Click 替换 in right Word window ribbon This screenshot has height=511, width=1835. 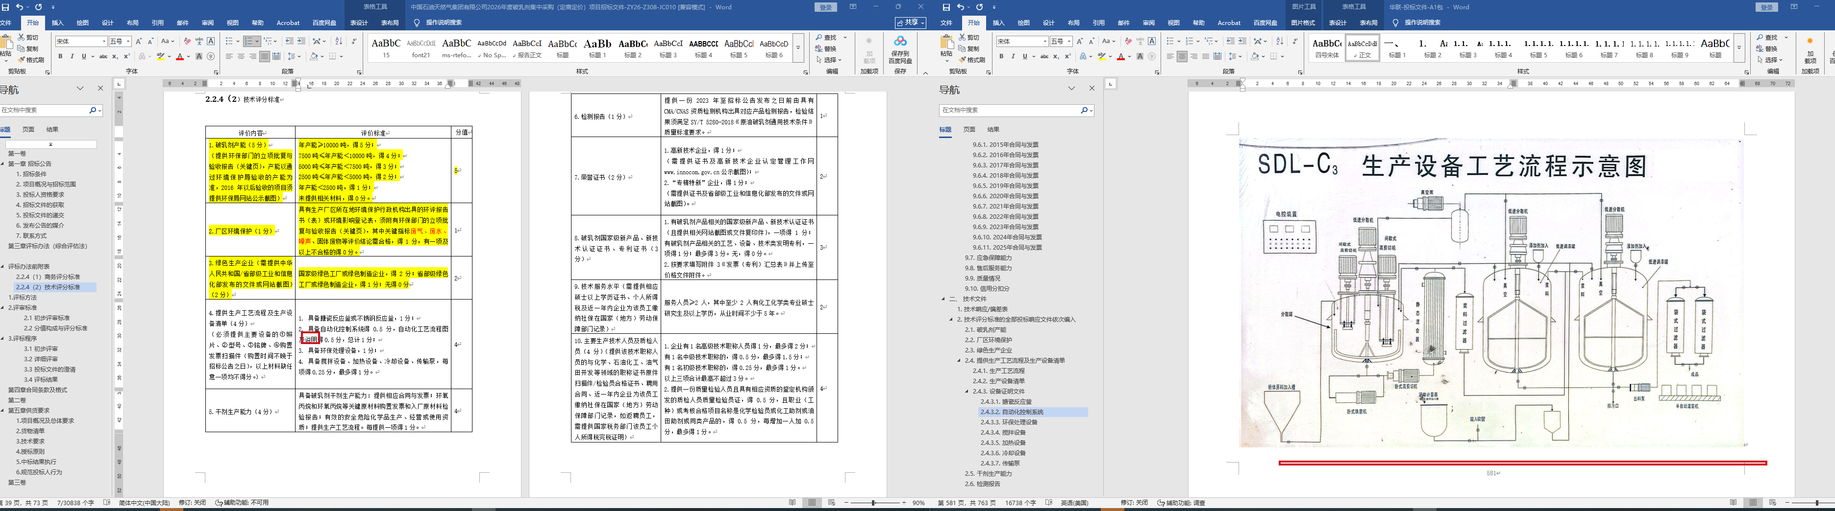click(x=1766, y=48)
